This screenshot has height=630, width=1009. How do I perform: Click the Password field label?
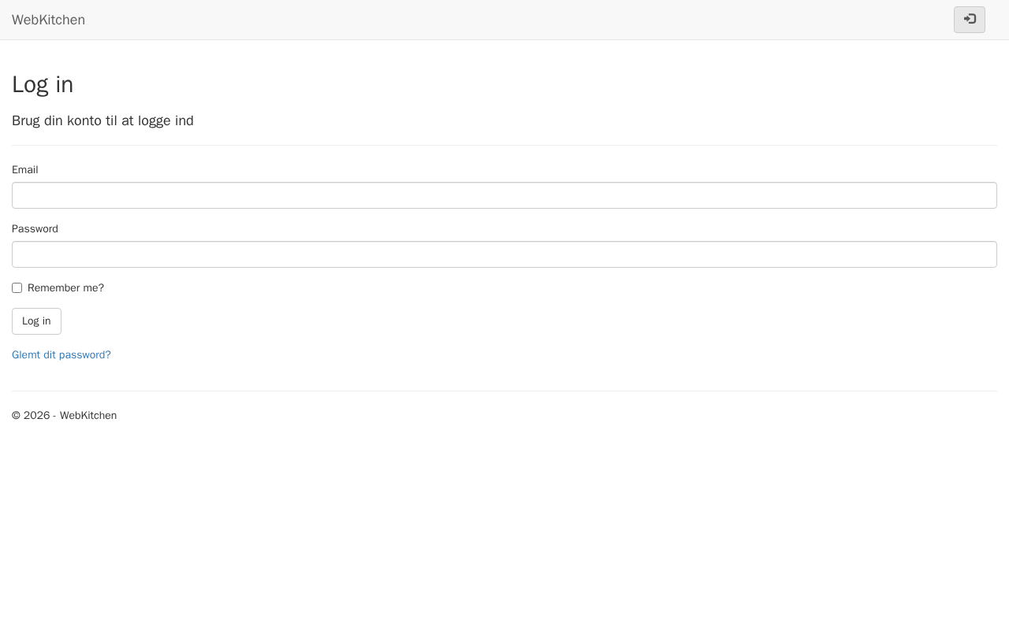click(35, 229)
